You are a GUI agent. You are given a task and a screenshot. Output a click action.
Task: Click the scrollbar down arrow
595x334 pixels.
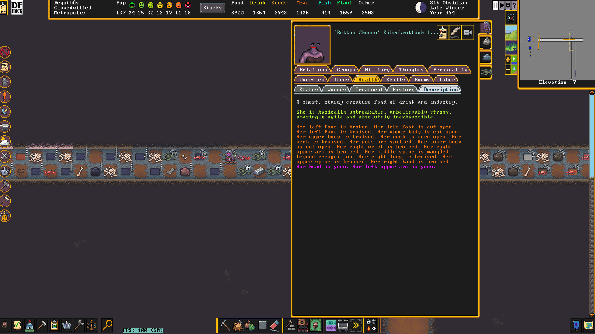pos(592,315)
